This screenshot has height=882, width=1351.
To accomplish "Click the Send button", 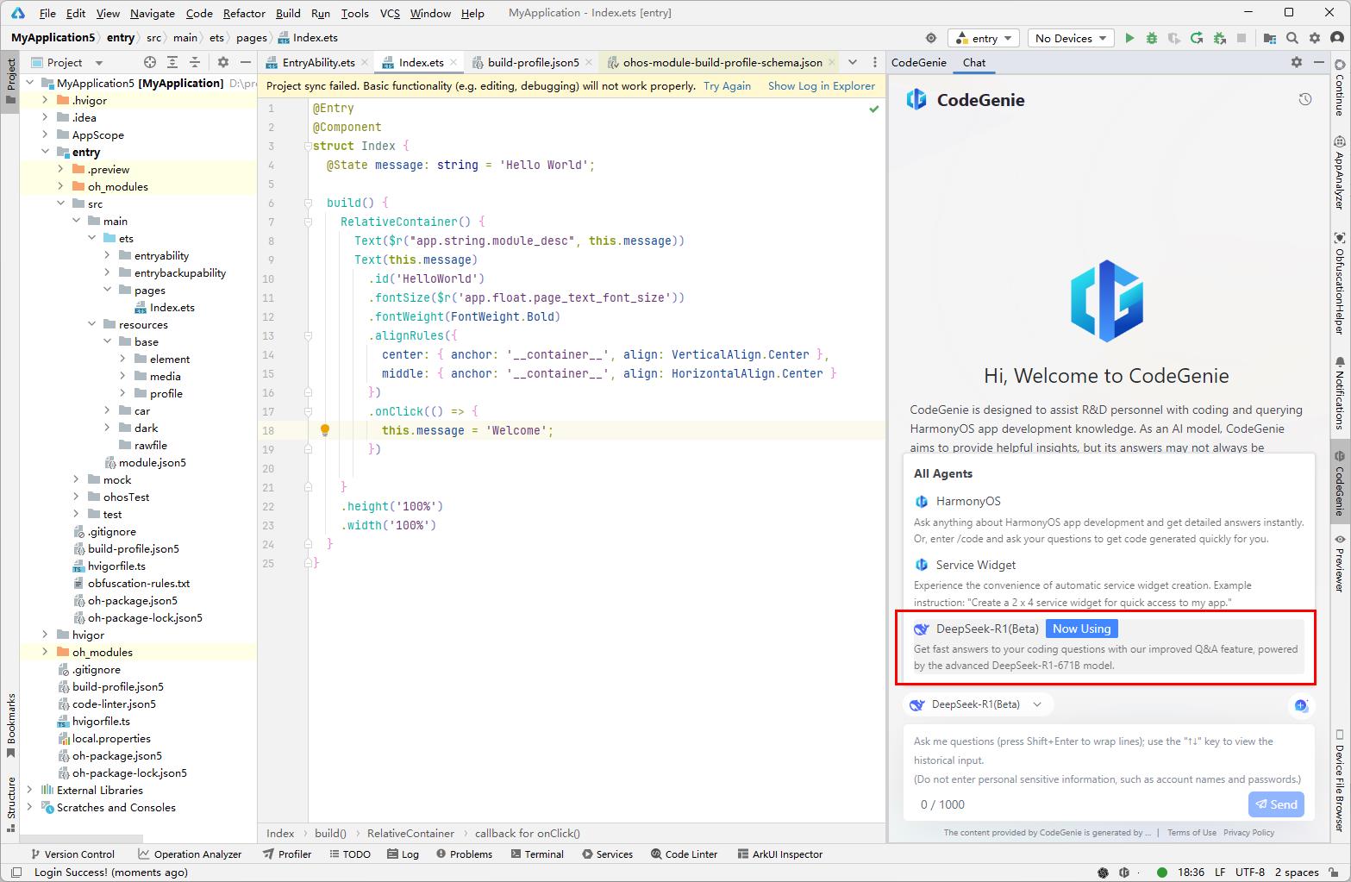I will pyautogui.click(x=1276, y=804).
